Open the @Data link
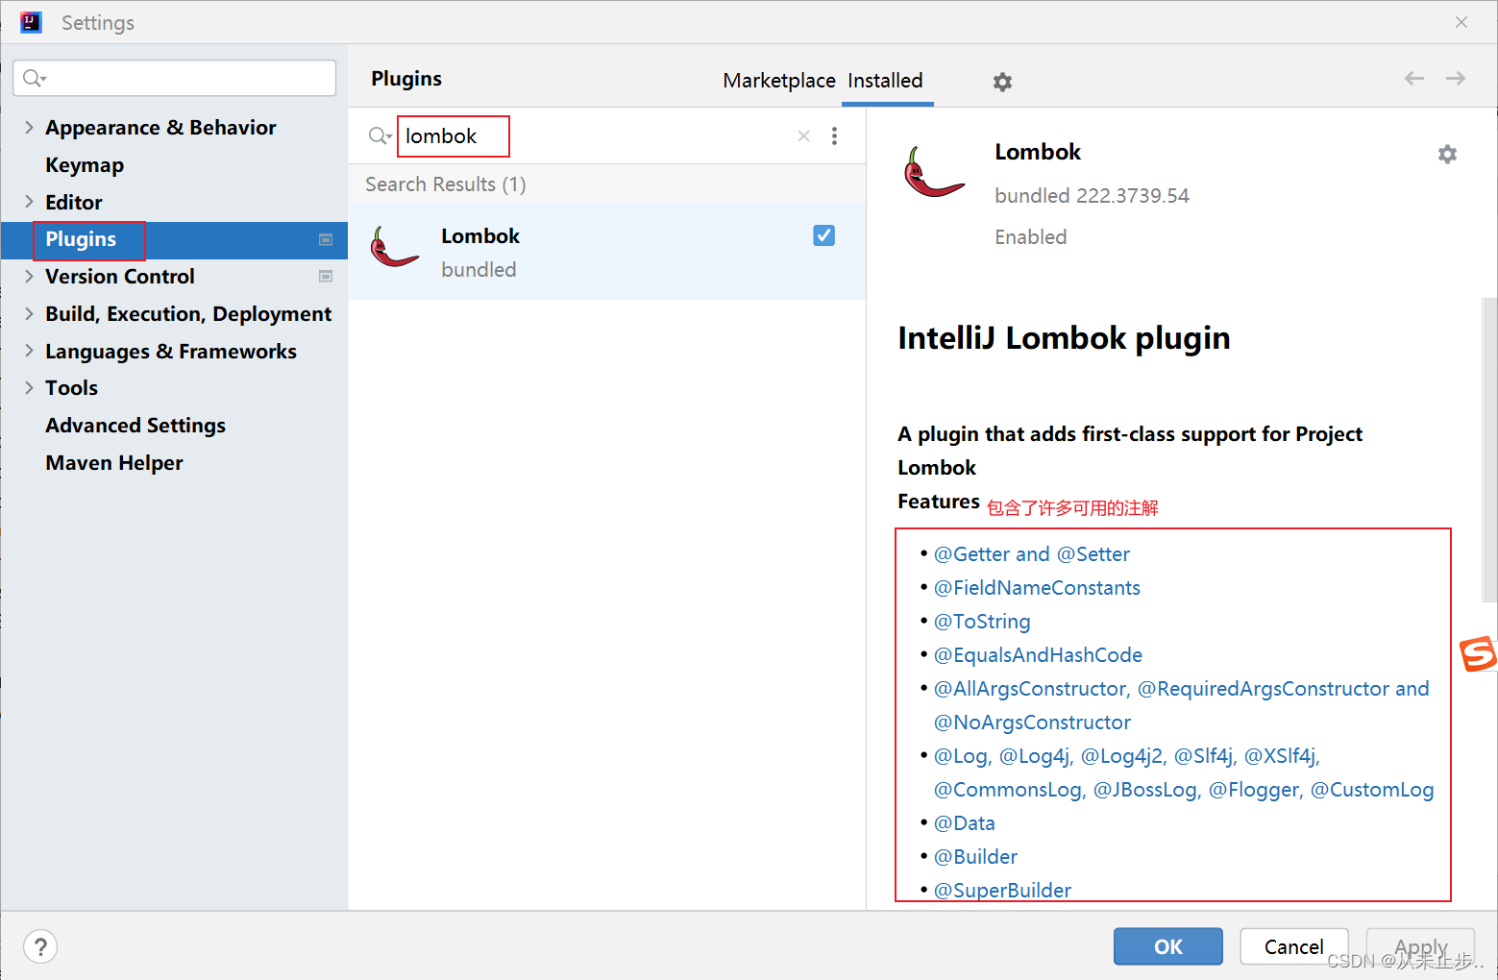The height and width of the screenshot is (980, 1498). tap(965, 823)
